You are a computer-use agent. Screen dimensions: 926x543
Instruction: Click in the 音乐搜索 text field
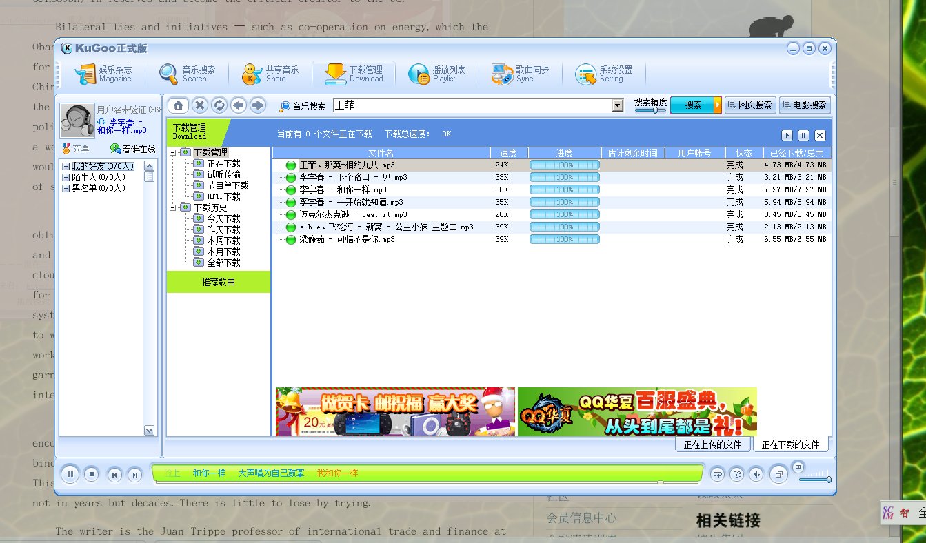(472, 105)
